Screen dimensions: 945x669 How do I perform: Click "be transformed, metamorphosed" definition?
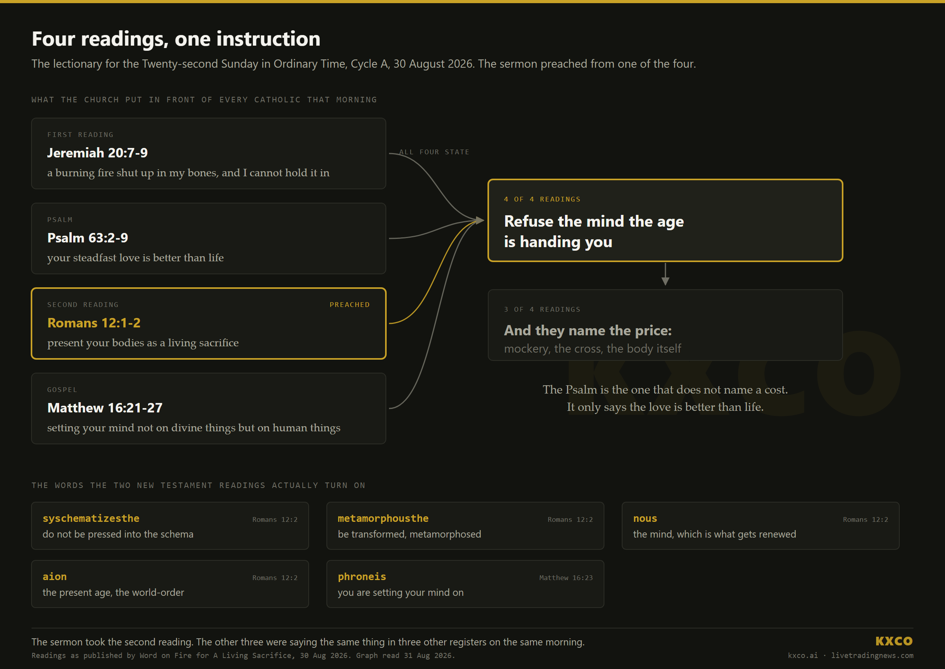pos(409,534)
